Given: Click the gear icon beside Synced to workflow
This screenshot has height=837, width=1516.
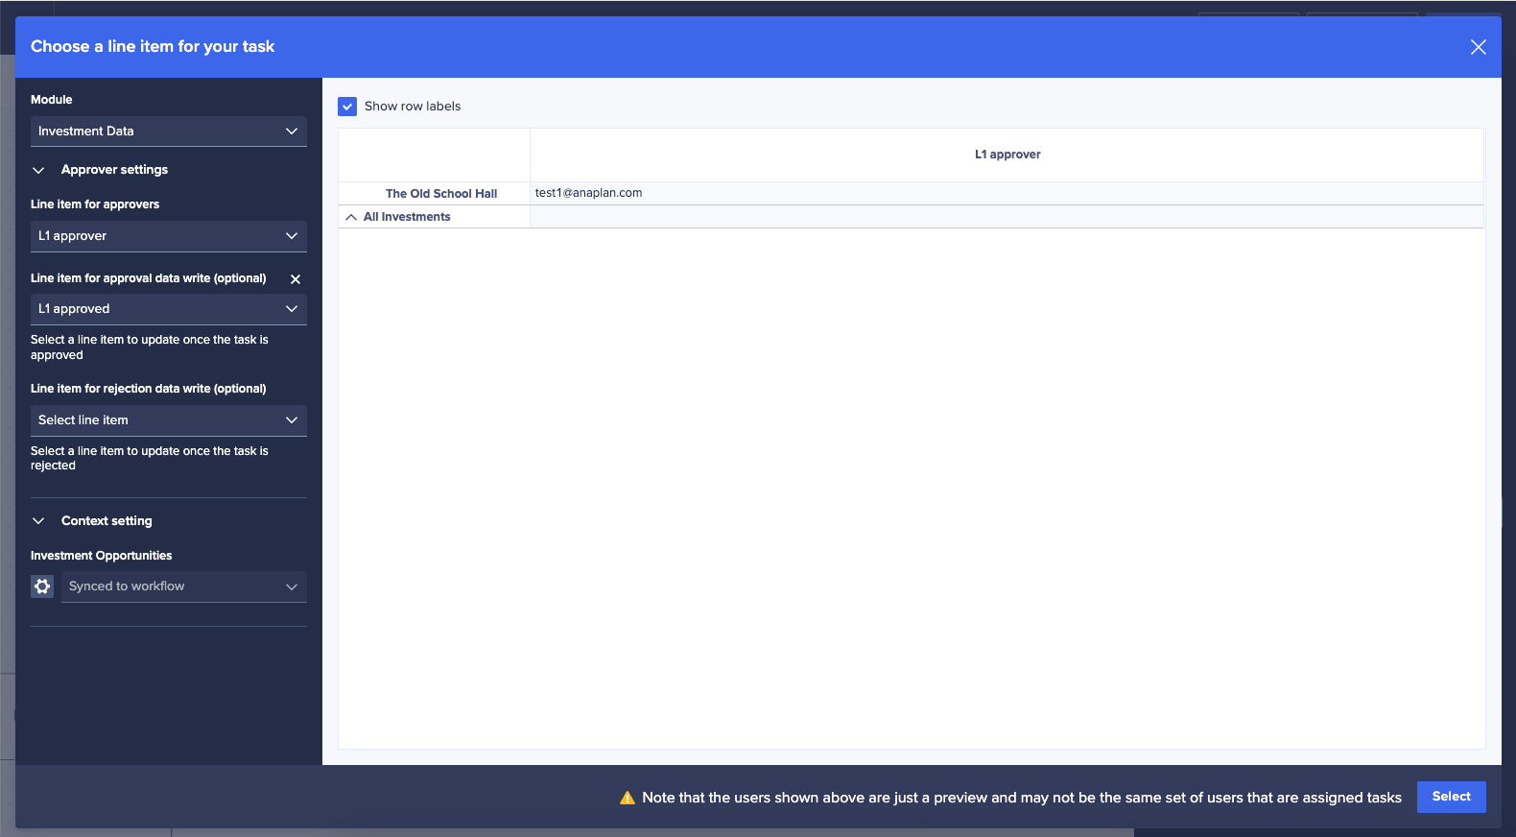Looking at the screenshot, I should 42,586.
